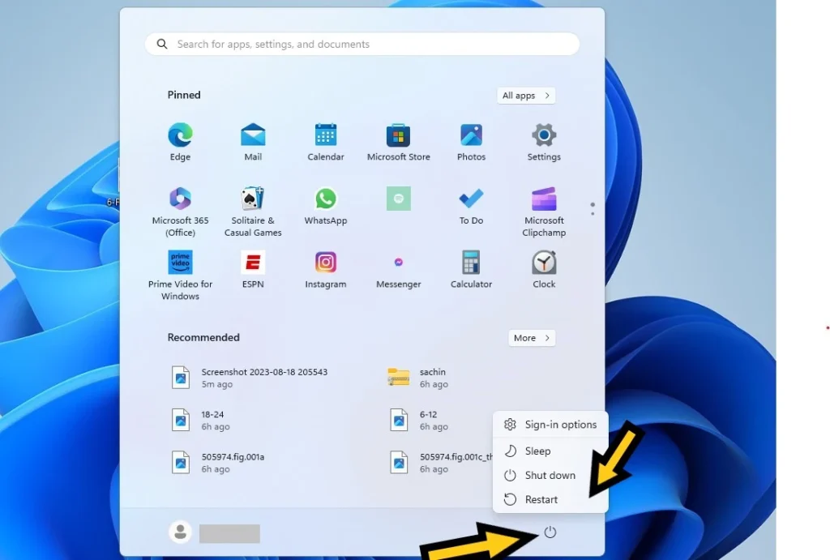Open the sachin zipped folder

418,378
